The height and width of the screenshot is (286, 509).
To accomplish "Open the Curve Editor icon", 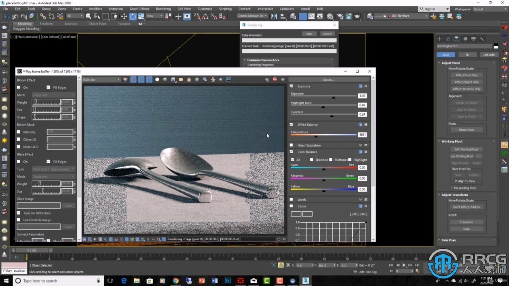I will (x=311, y=16).
